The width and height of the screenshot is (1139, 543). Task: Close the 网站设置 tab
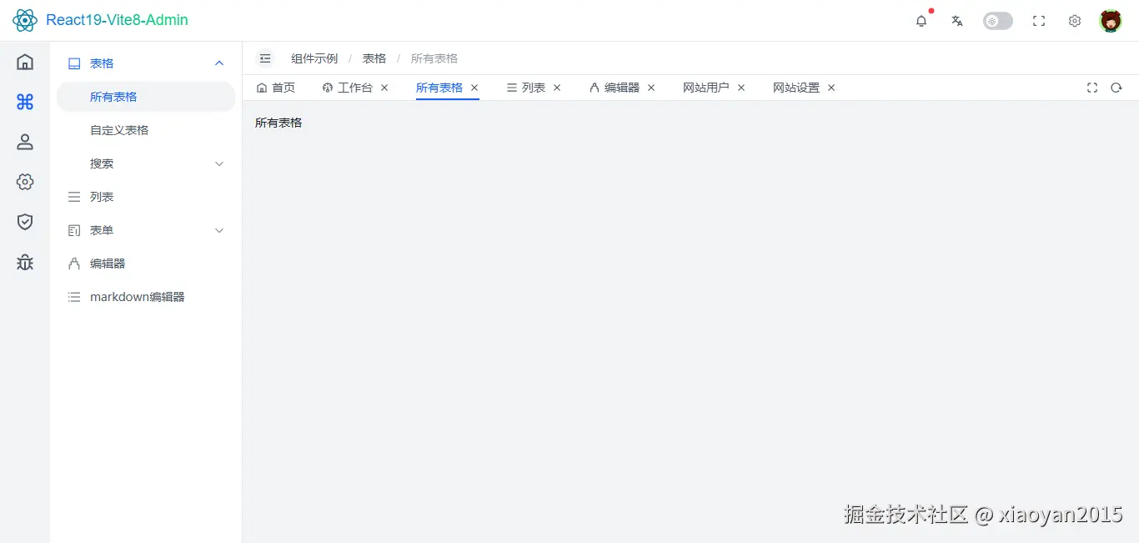coord(831,88)
